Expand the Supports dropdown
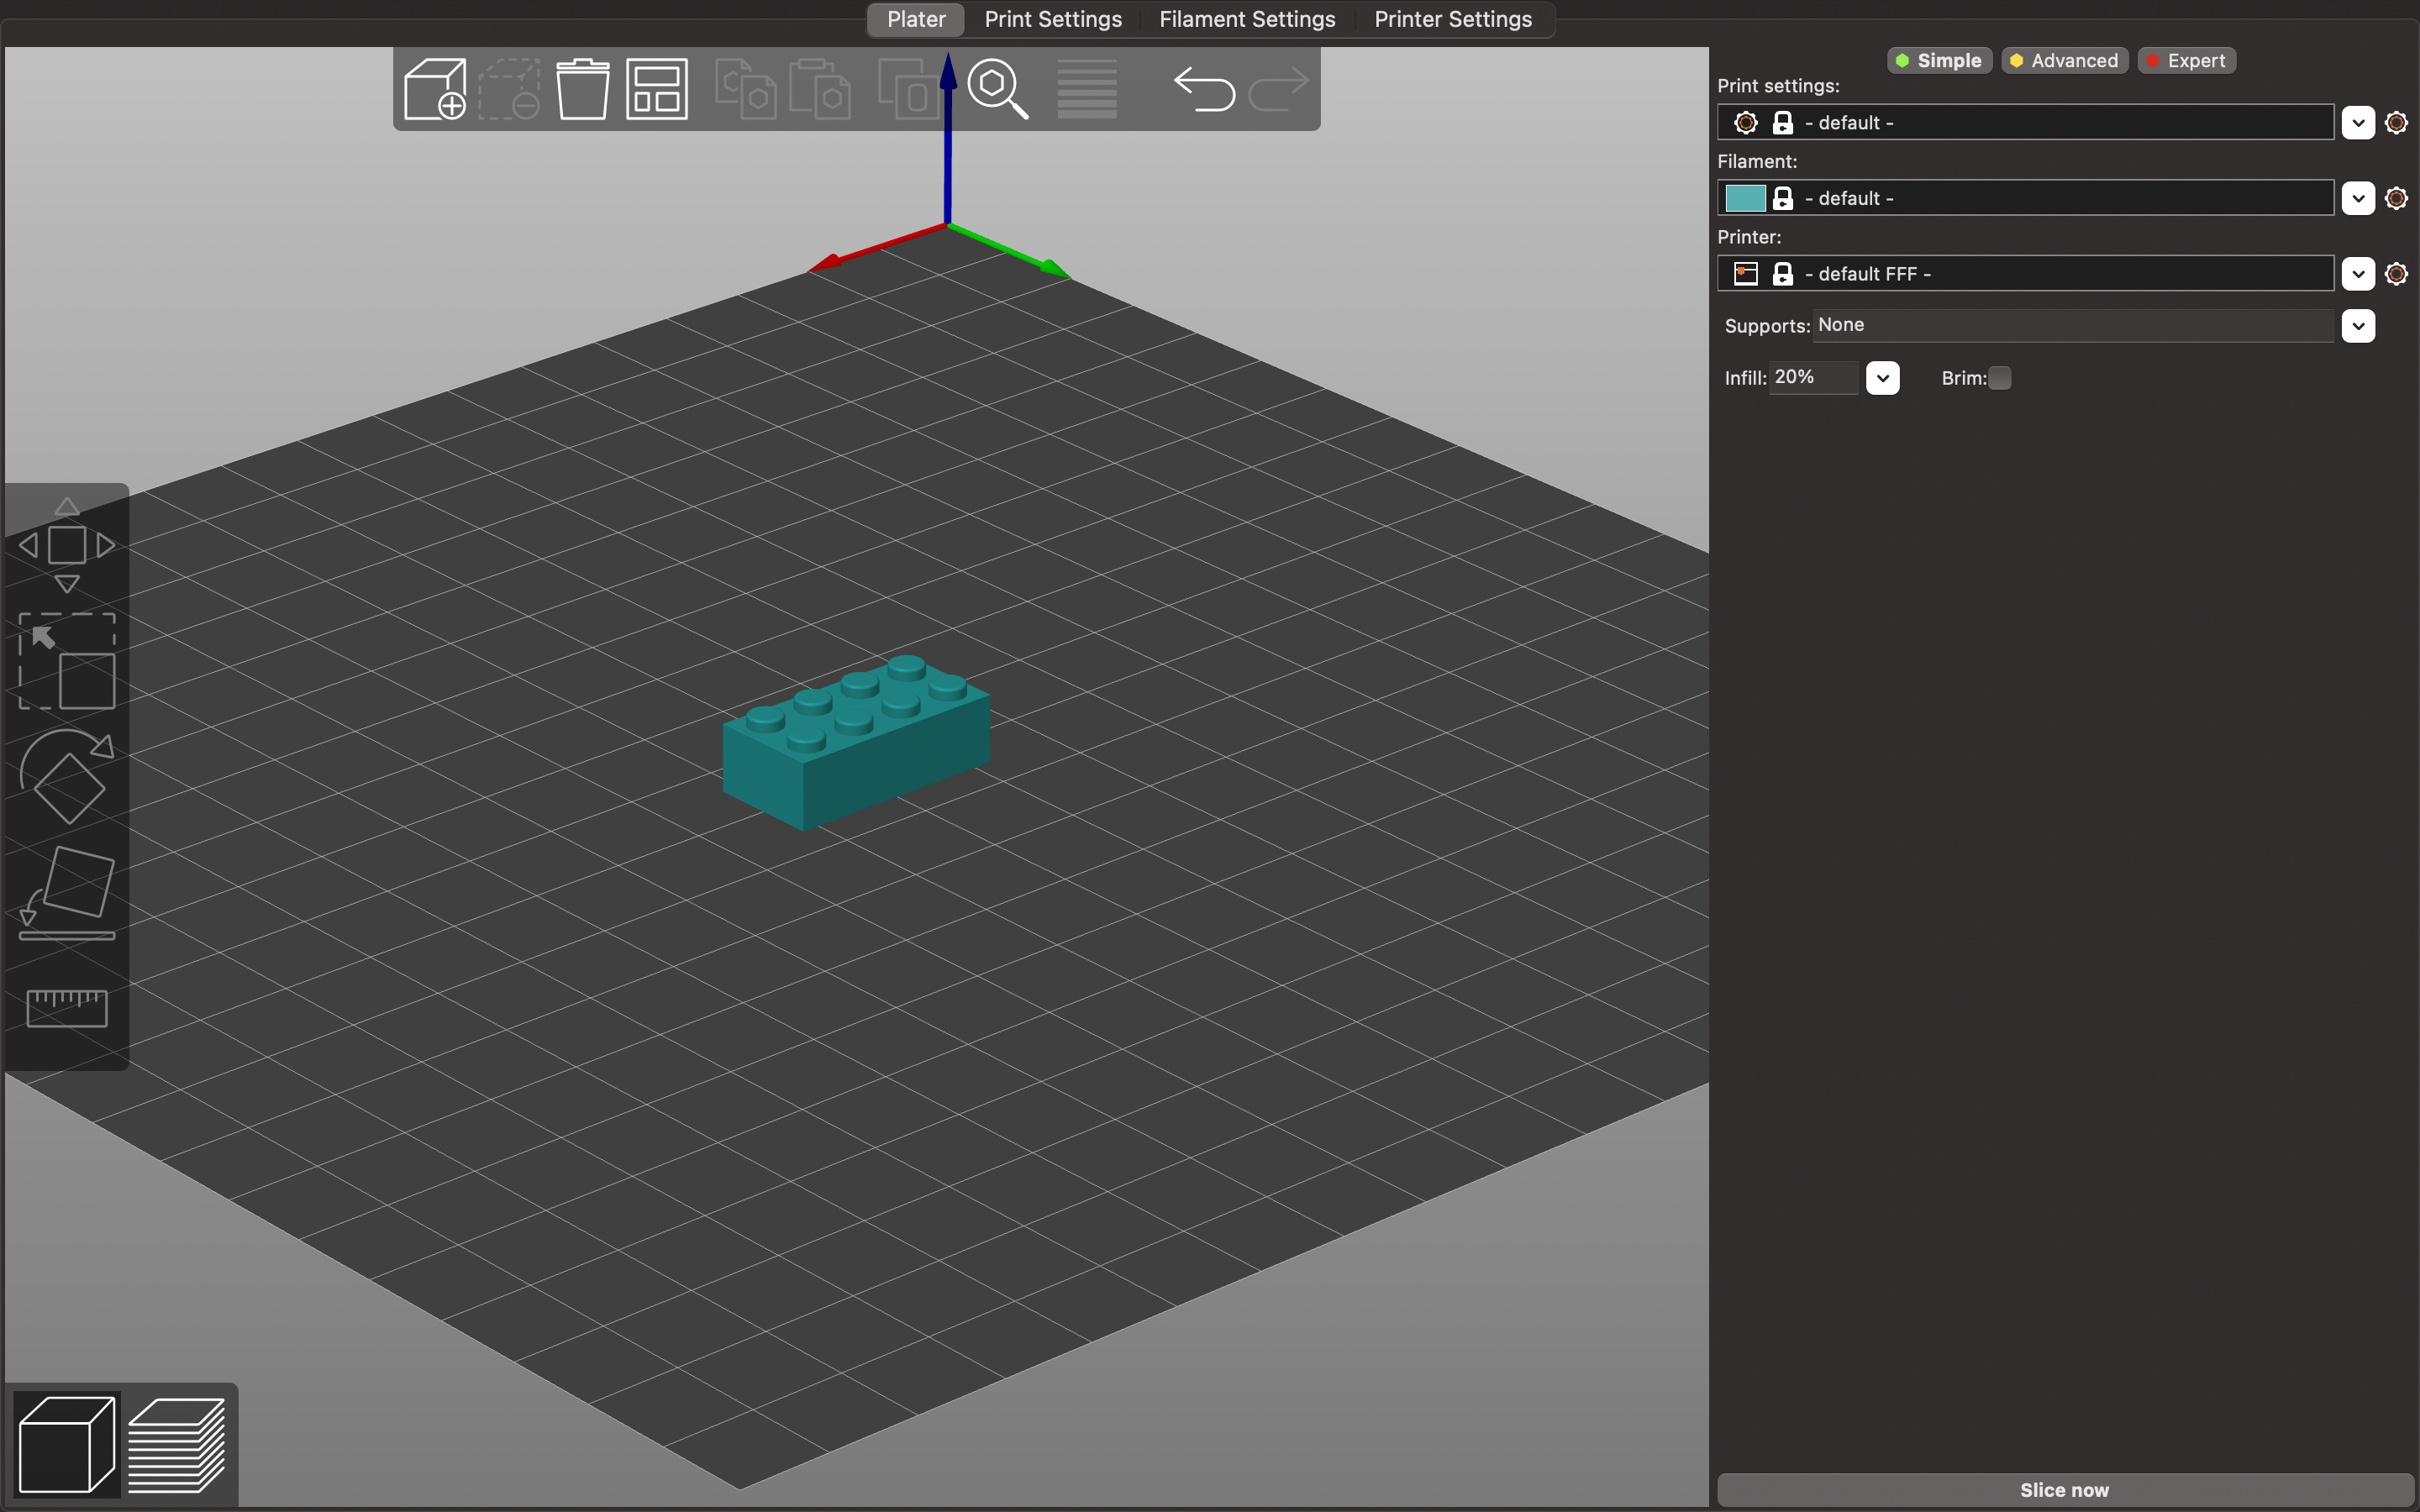 pyautogui.click(x=2358, y=326)
